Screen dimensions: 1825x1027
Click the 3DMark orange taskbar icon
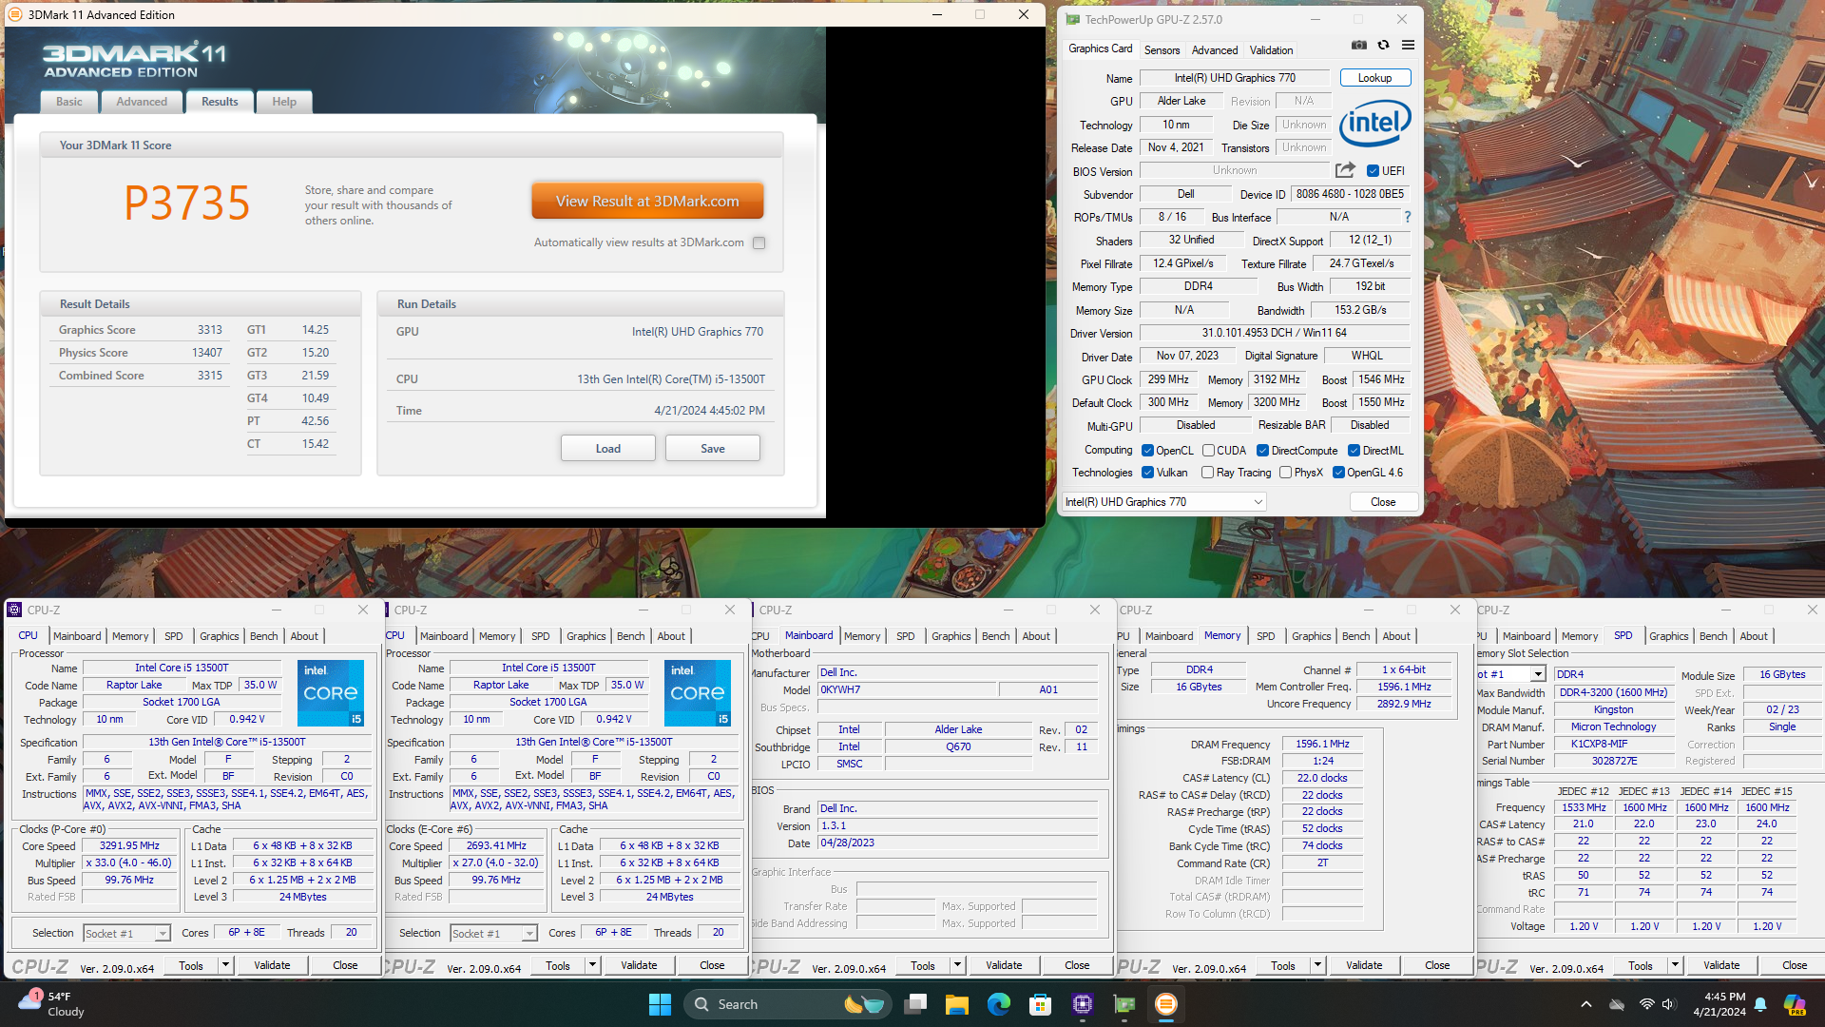point(1166,1004)
